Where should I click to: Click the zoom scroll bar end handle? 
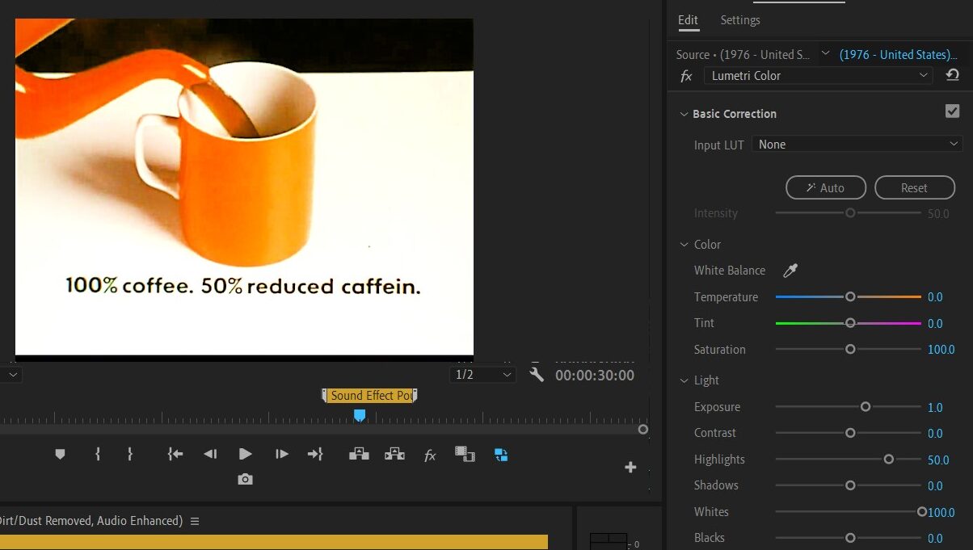pyautogui.click(x=643, y=430)
